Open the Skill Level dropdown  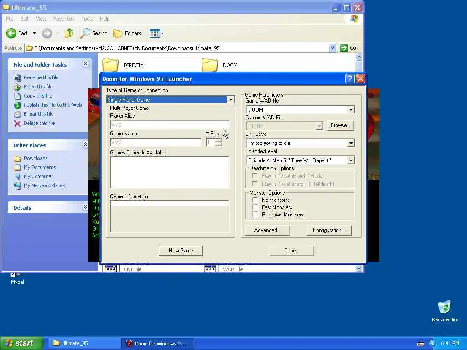(x=351, y=143)
